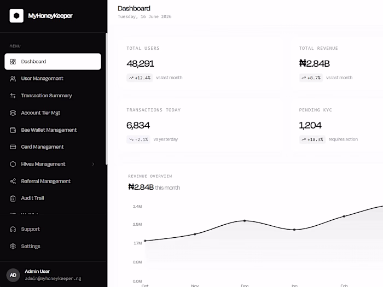The image size is (383, 287).
Task: Click the Bee Wallet Management wallet icon
Action: [13, 130]
